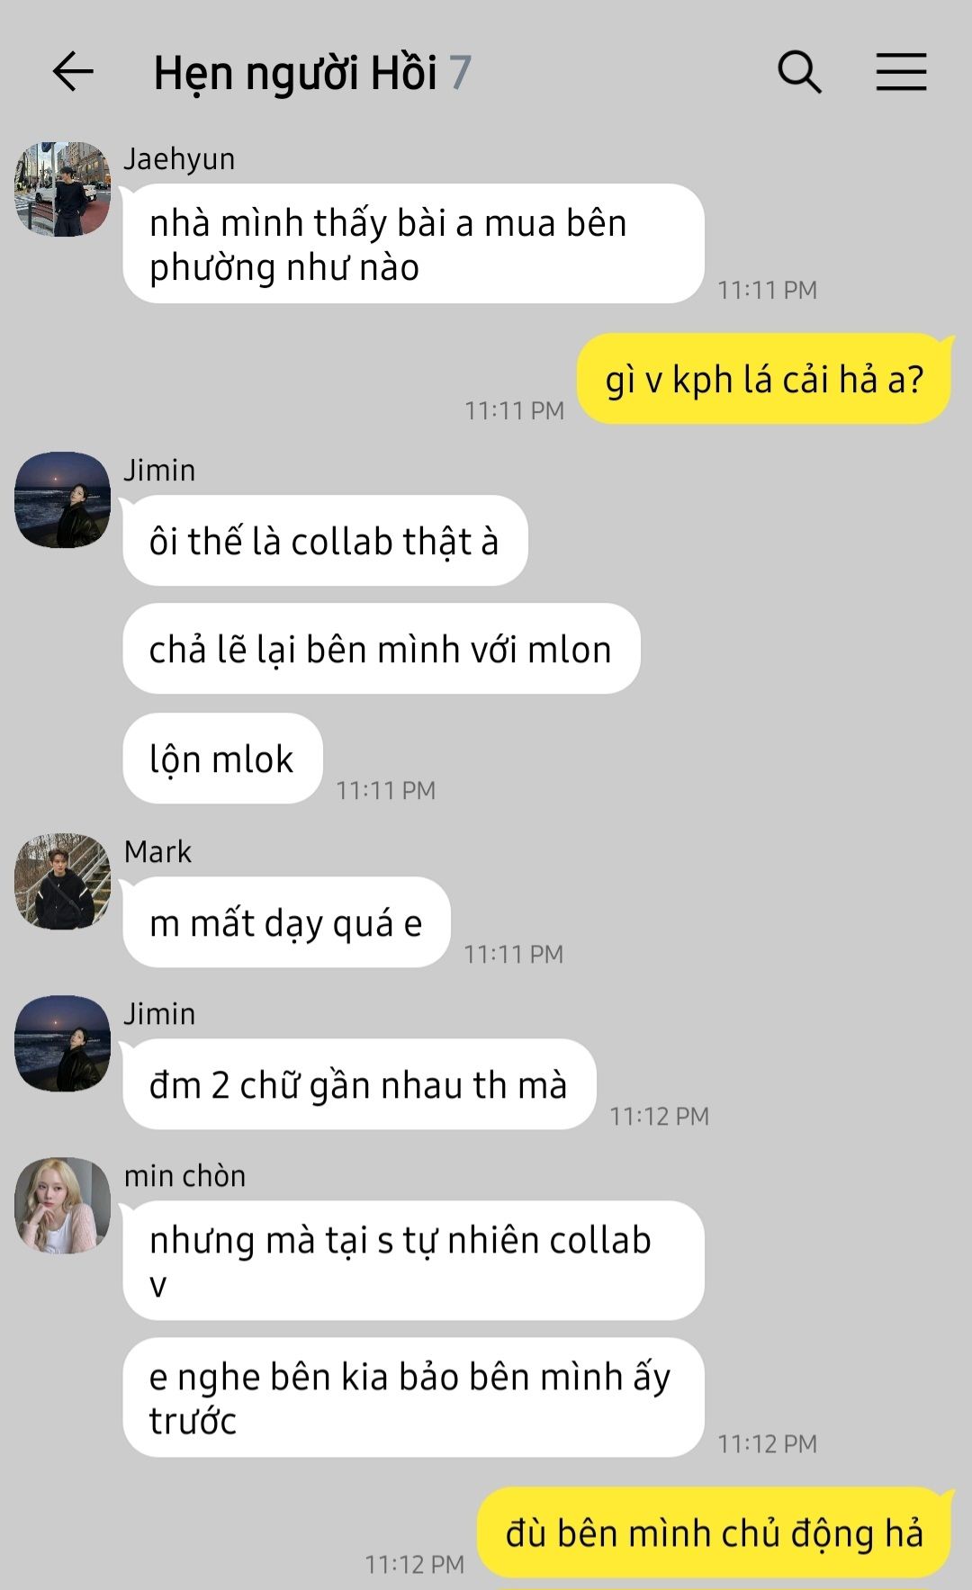This screenshot has width=972, height=1590.
Task: Tap the member count 7
Action: pyautogui.click(x=460, y=73)
